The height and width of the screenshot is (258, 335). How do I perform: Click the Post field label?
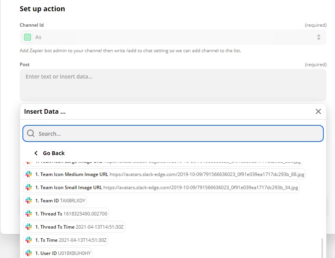click(25, 65)
